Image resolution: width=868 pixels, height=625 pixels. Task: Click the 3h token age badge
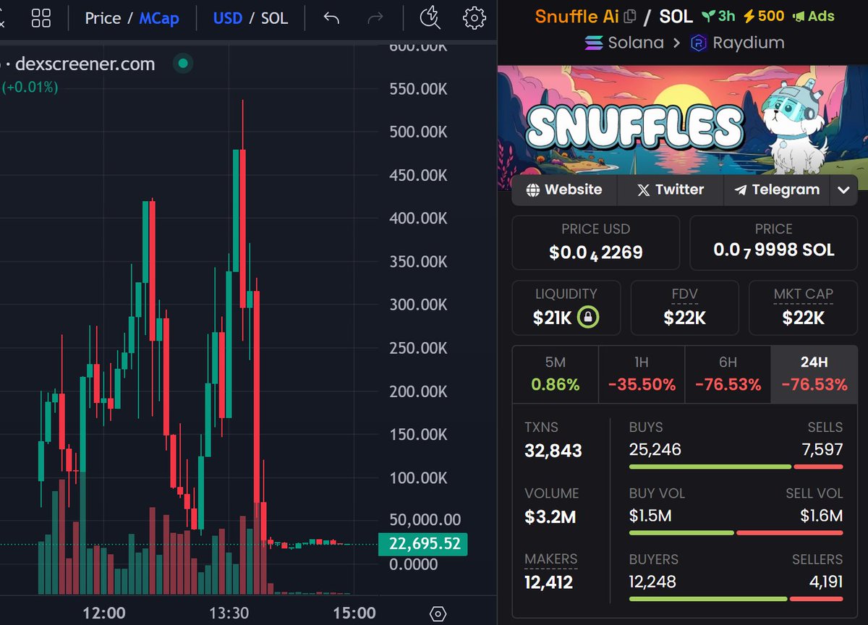point(718,16)
